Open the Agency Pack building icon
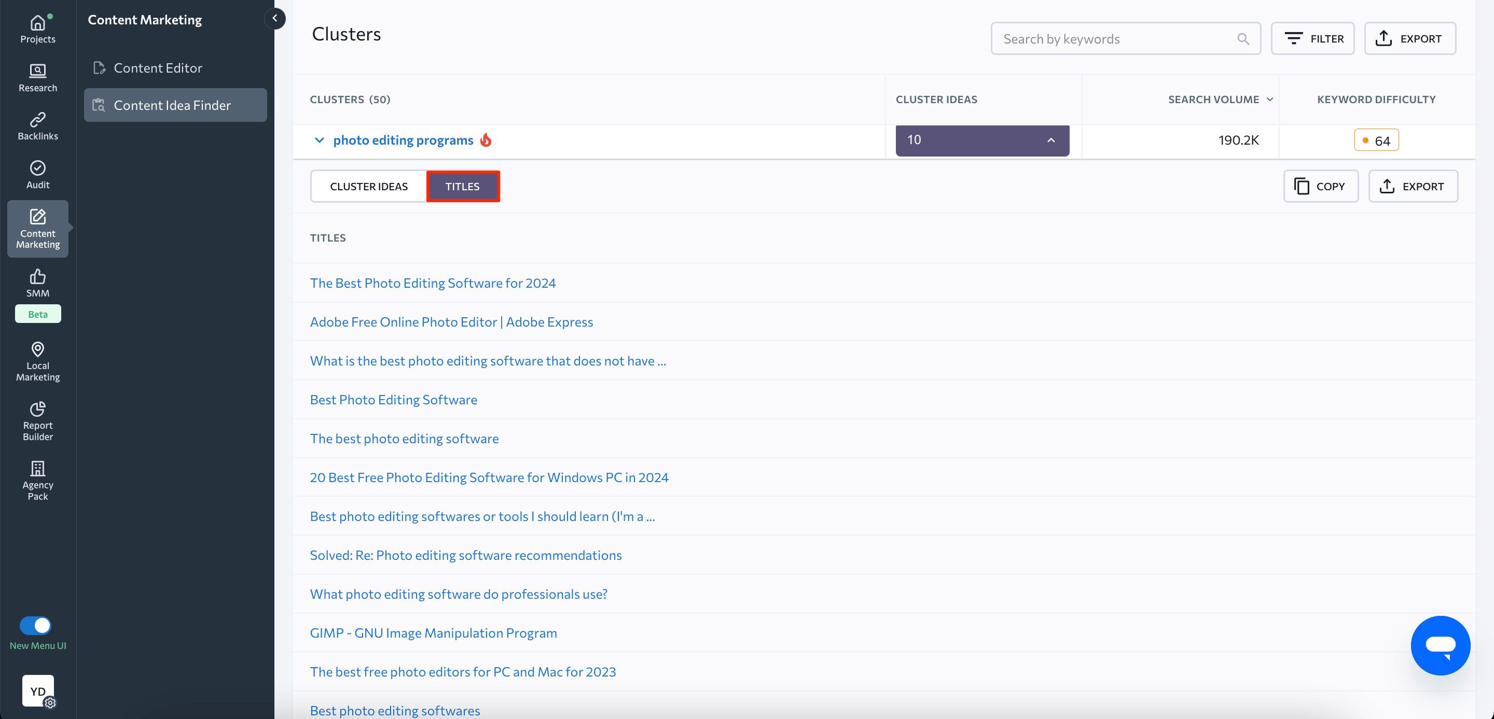 [x=38, y=469]
